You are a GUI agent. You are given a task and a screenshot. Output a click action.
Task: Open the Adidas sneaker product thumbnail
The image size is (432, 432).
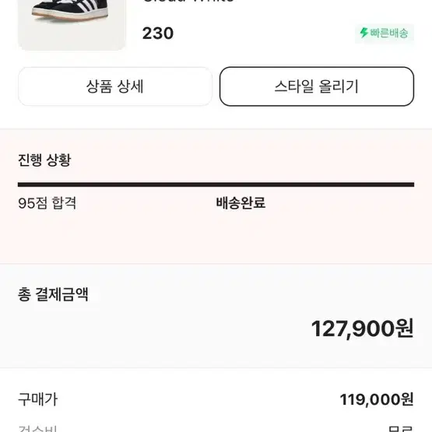tap(72, 25)
